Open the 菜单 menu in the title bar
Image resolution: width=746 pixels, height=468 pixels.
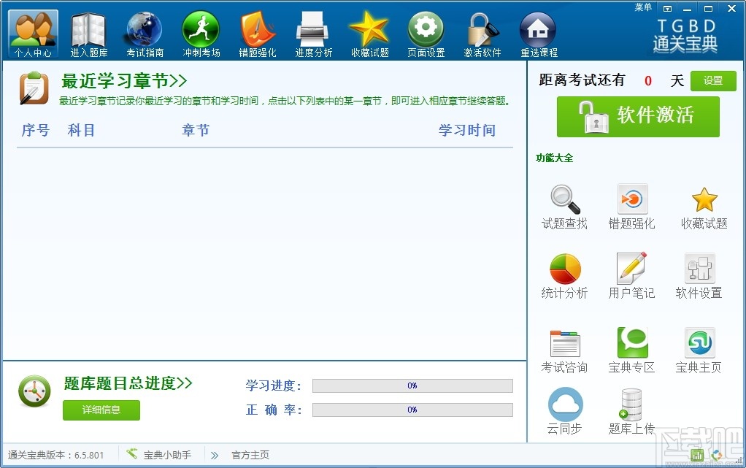642,7
